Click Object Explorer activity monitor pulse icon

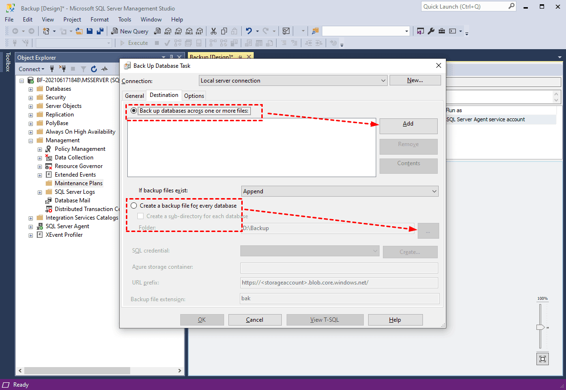pyautogui.click(x=105, y=69)
